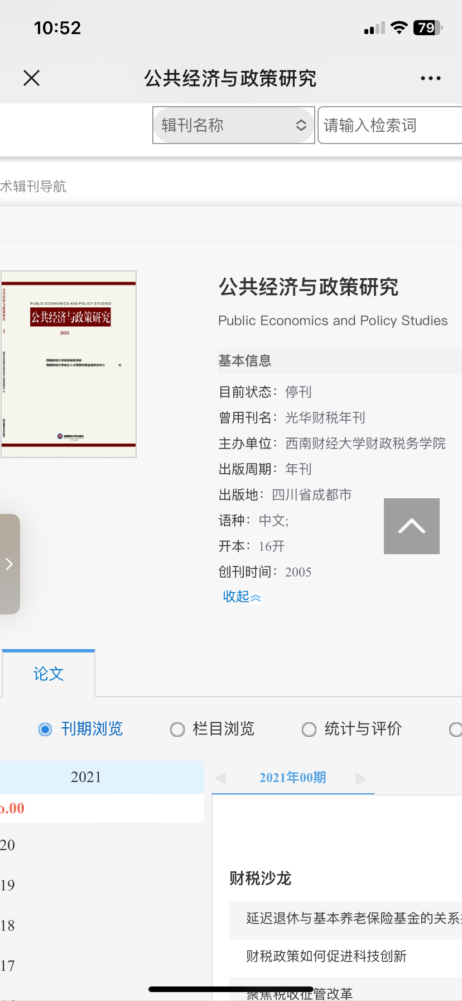Expand the left side drawer arrow
Image resolution: width=462 pixels, height=1001 pixels.
coord(9,564)
